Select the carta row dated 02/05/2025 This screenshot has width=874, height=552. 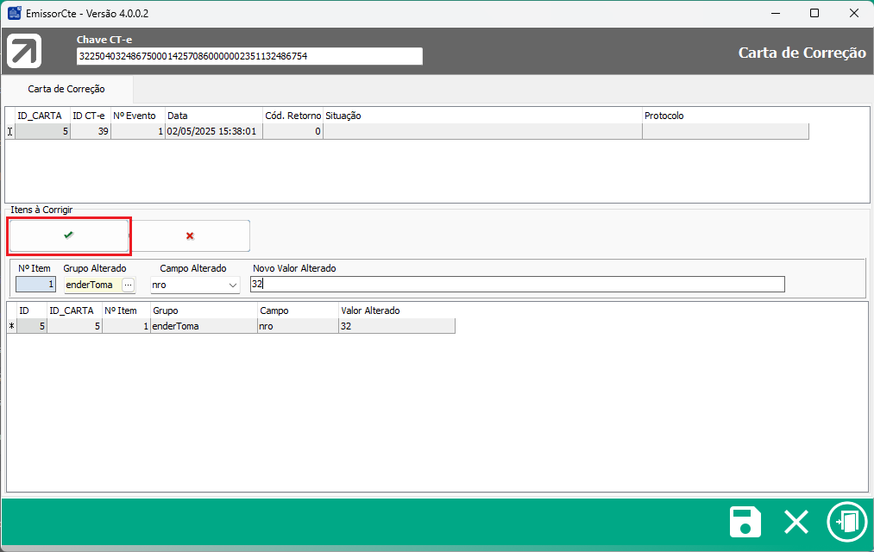pyautogui.click(x=212, y=132)
